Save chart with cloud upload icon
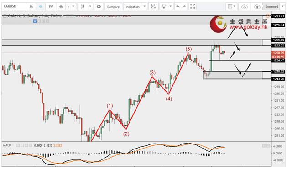 click(257, 6)
